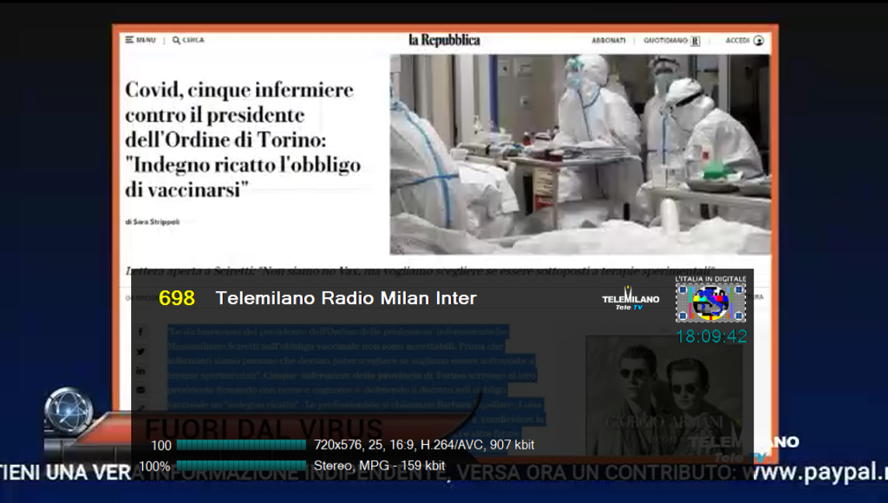Click the Telemilano Tele TV logo
888x503 pixels.
click(630, 299)
